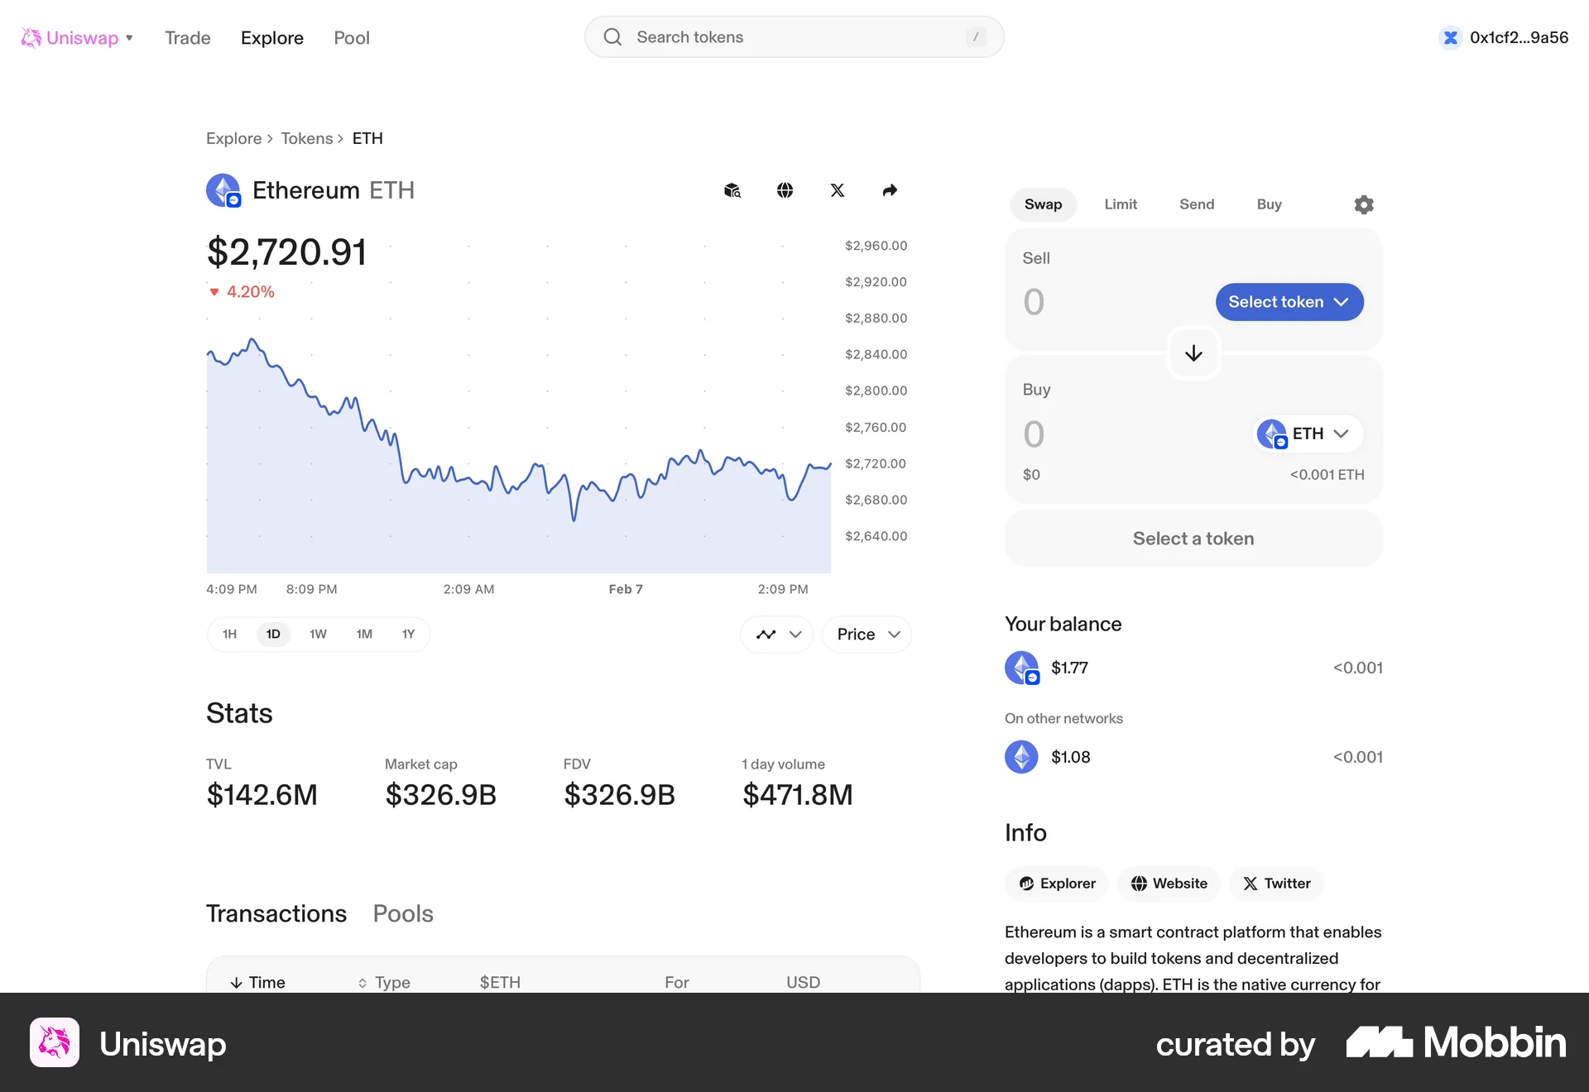Screen dimensions: 1589x1092
Task: Switch chart timeframe to 1Y
Action: [x=407, y=634]
